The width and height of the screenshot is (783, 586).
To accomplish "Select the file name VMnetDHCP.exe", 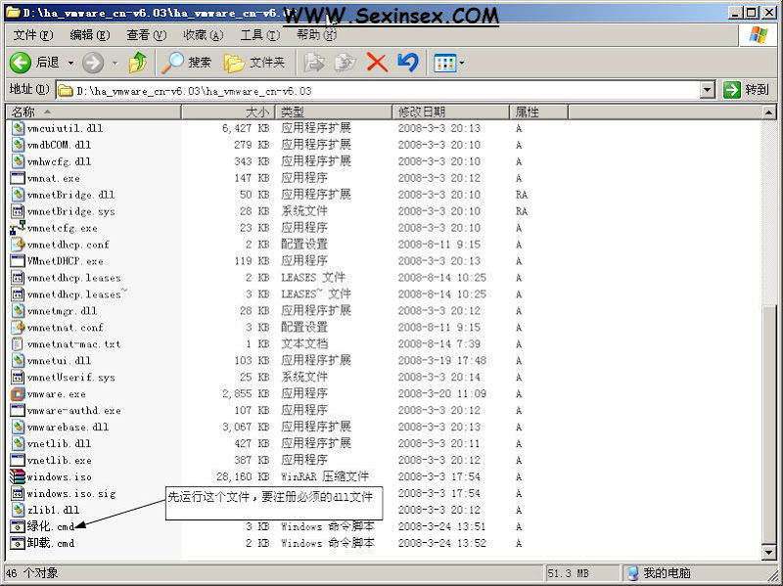I will click(x=65, y=261).
